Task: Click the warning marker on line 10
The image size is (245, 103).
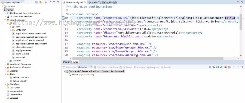Action: [x=63, y=18]
